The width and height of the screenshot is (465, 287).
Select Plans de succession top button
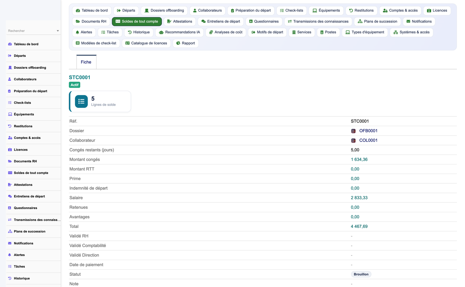(x=378, y=22)
